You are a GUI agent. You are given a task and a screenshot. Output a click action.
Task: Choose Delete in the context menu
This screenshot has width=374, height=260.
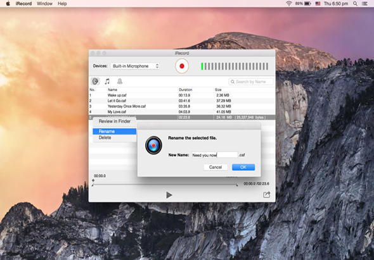pyautogui.click(x=115, y=138)
